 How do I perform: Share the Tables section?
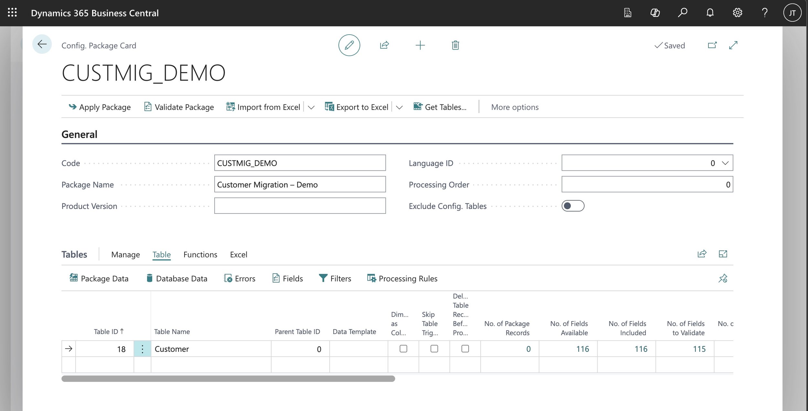coord(702,254)
